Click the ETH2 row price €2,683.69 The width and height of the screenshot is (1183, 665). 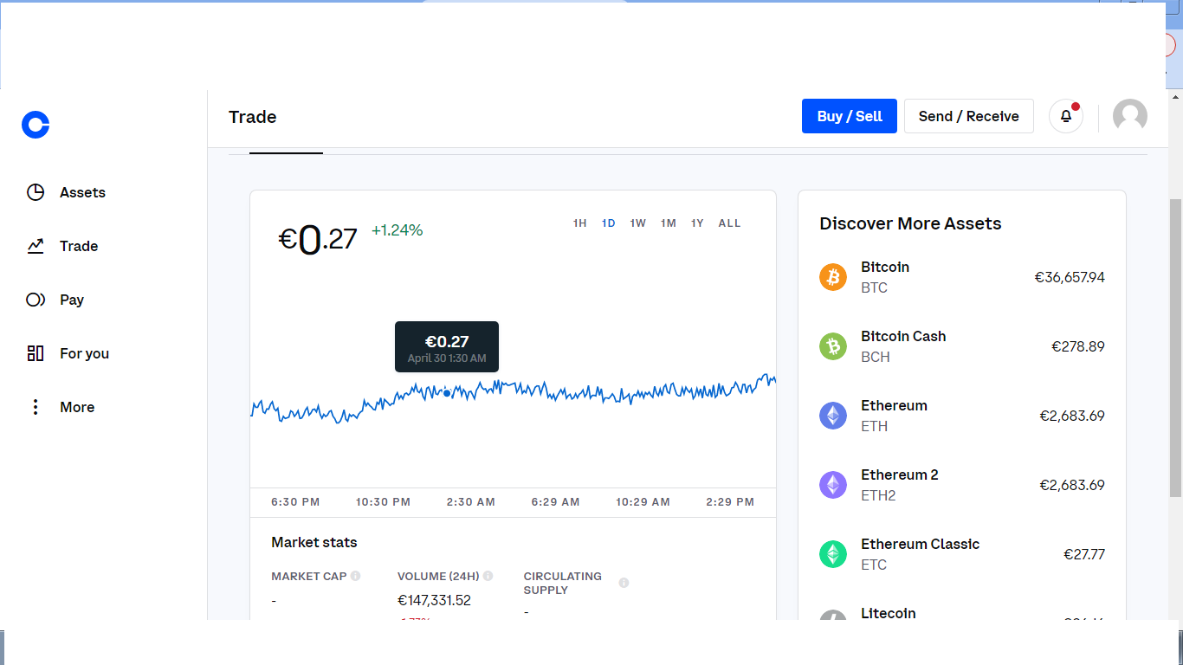(1072, 485)
